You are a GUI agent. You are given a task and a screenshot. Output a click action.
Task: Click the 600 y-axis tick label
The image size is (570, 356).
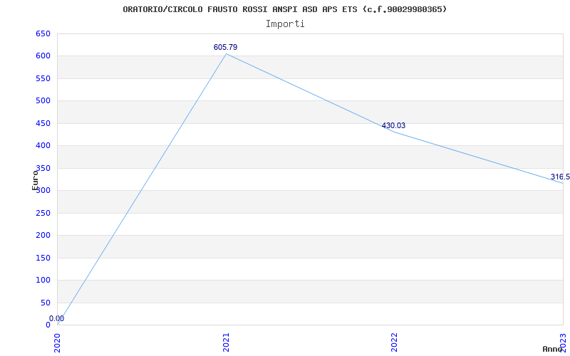coord(43,56)
